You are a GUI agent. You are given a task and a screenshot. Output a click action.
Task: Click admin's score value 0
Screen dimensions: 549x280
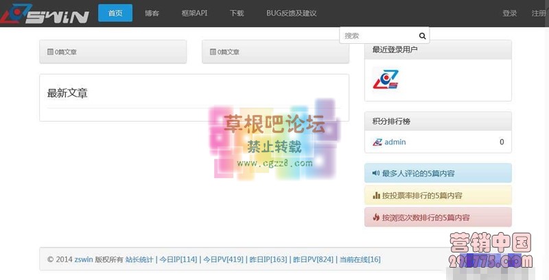point(502,142)
